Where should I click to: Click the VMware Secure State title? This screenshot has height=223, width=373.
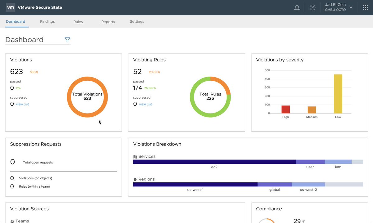(x=40, y=7)
